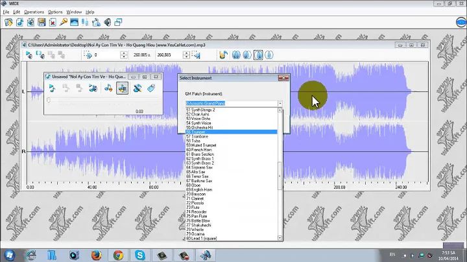Click the instrument list scrollbar thumb
The image size is (467, 262).
click(280, 176)
